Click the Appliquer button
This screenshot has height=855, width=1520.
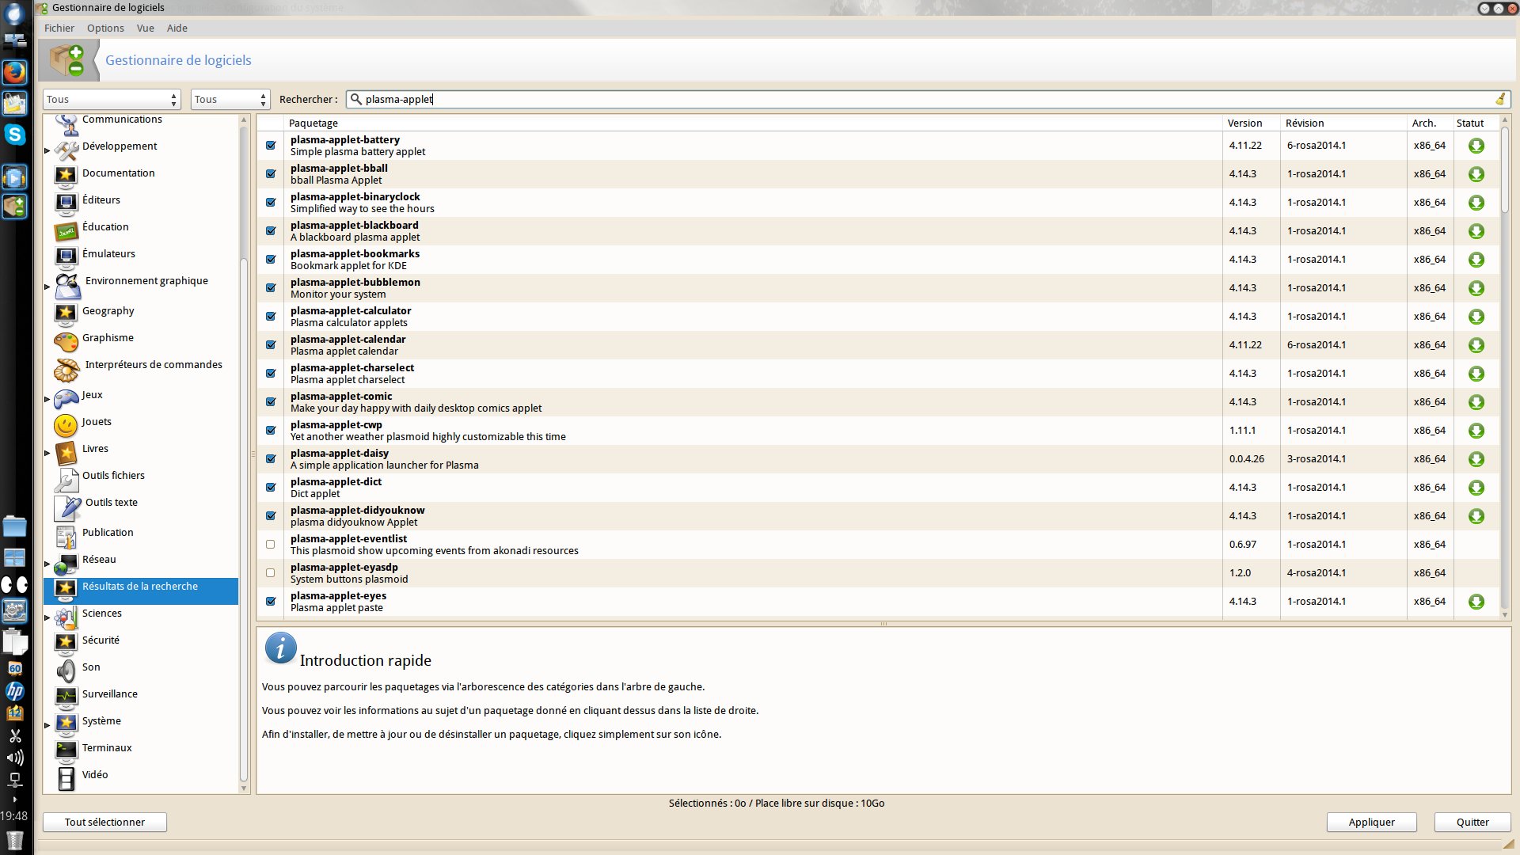[1371, 822]
